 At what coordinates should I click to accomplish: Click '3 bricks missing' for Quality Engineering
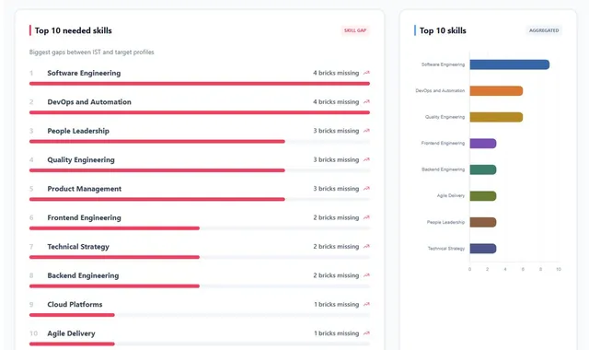point(336,159)
